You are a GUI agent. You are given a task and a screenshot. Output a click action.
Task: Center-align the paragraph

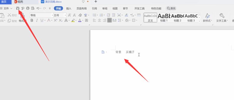99,20
